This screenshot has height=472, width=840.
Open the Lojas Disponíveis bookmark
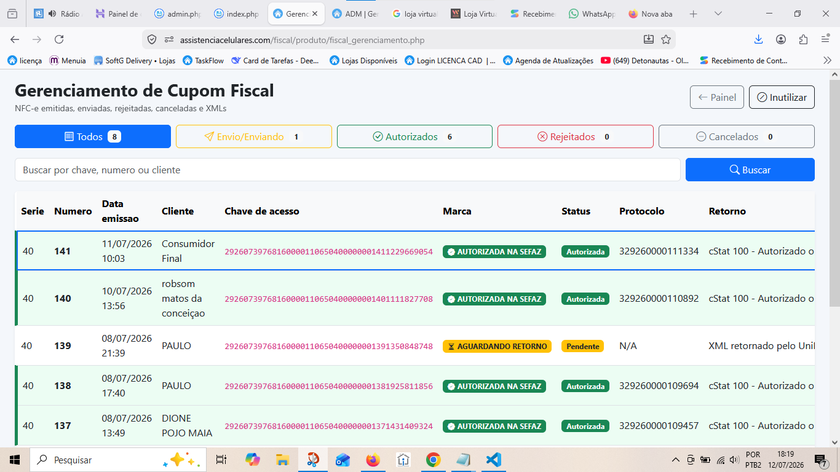point(363,60)
